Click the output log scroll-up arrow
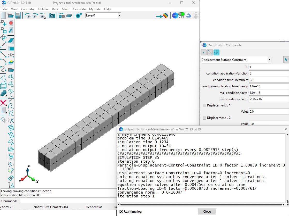Image resolution: width=289 pixels, height=216 pixels. (287, 135)
